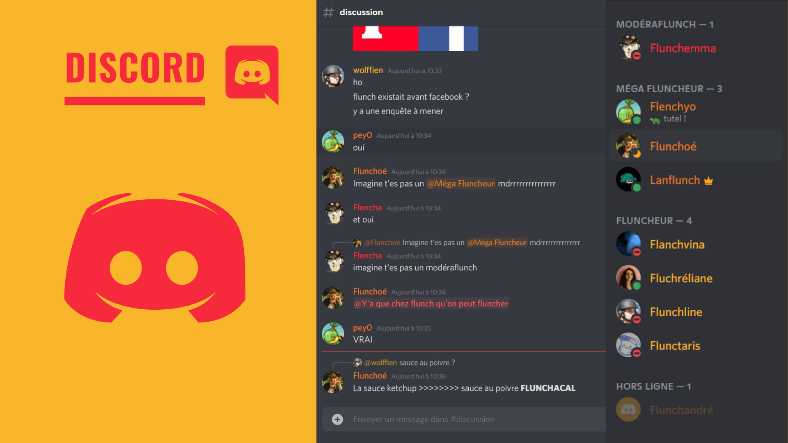The image size is (788, 443).
Task: Select the discussion channel title
Action: click(x=361, y=12)
